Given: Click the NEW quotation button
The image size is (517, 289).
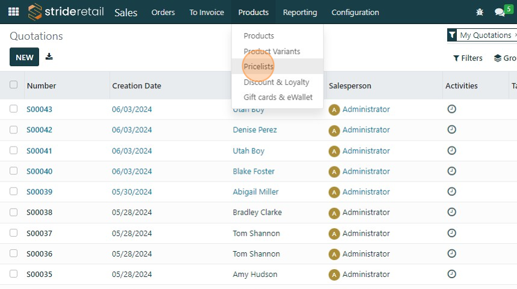Looking at the screenshot, I should pos(25,57).
